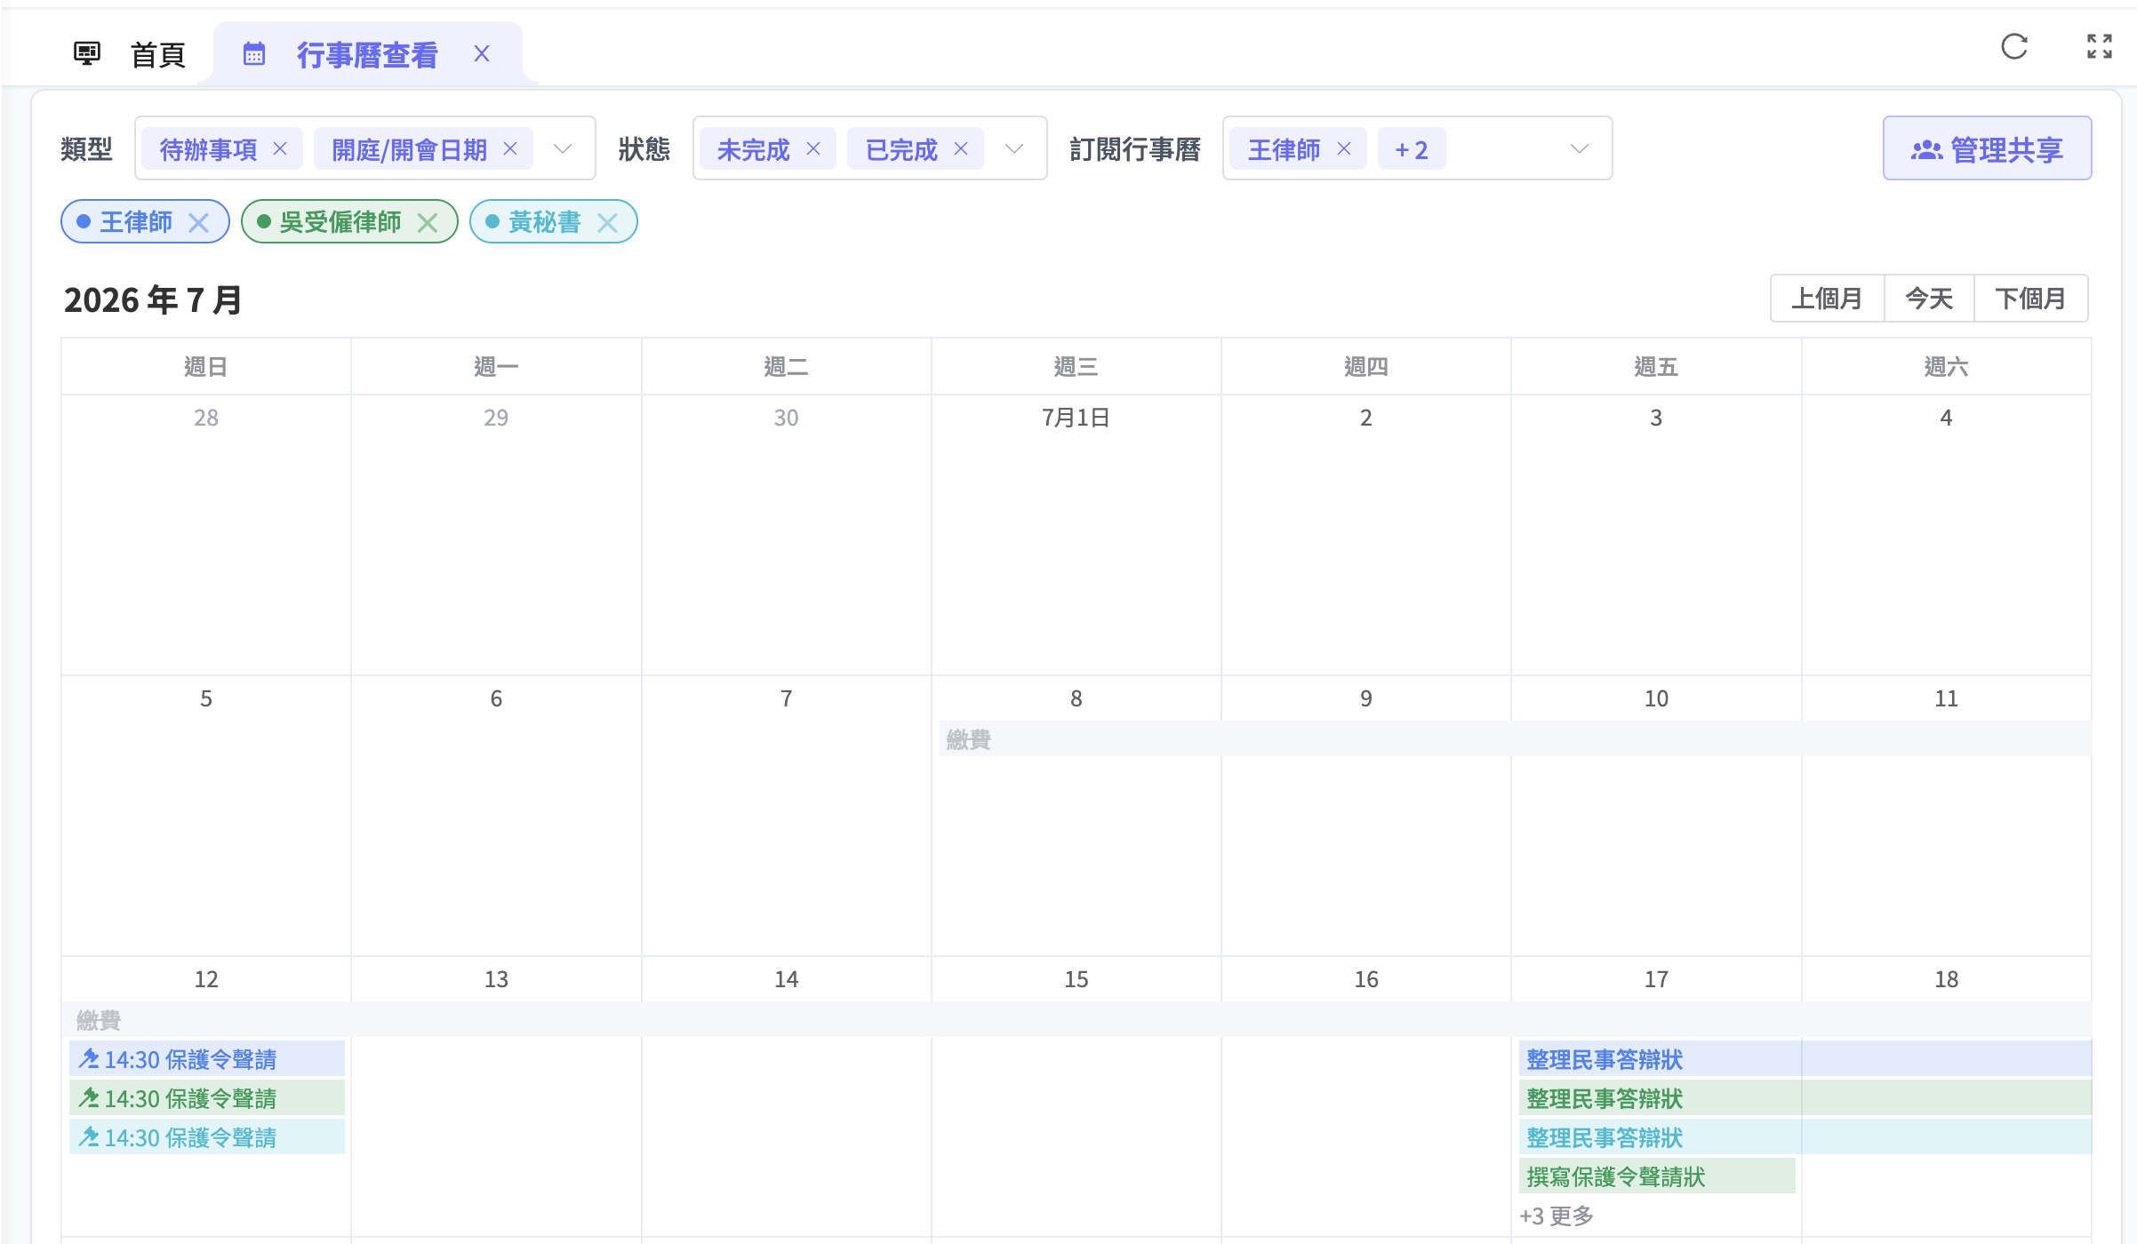This screenshot has height=1244, width=2137.
Task: Select July 15 date number
Action: point(1077,979)
